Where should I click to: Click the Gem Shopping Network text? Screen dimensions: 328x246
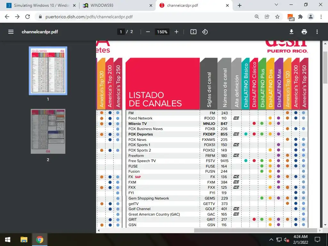[149, 198]
